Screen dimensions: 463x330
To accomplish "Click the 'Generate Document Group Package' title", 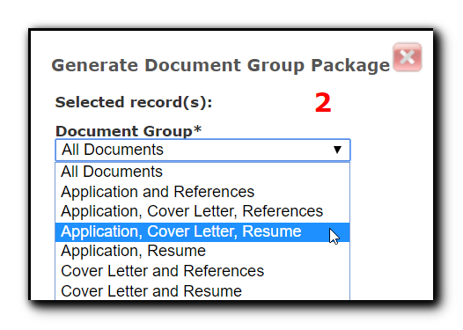I will coord(221,65).
